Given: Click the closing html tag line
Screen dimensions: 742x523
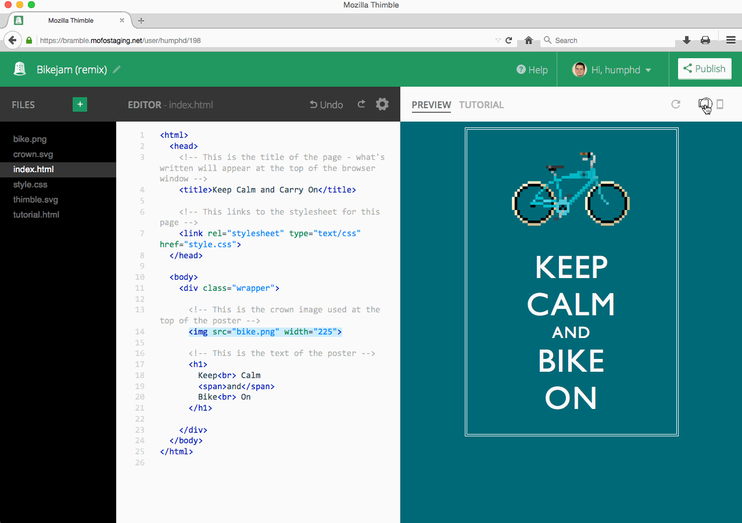Looking at the screenshot, I should click(176, 451).
